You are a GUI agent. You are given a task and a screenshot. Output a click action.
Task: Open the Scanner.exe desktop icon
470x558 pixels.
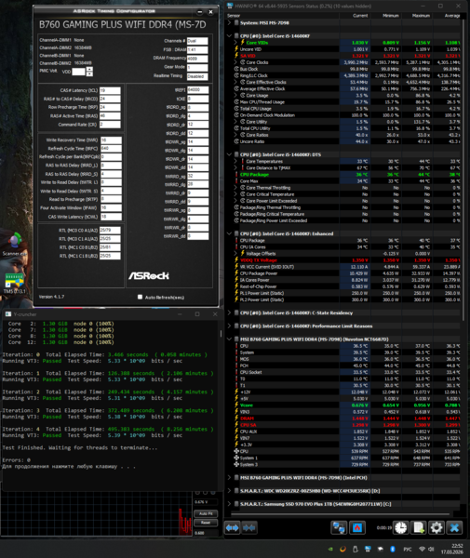pos(14,244)
